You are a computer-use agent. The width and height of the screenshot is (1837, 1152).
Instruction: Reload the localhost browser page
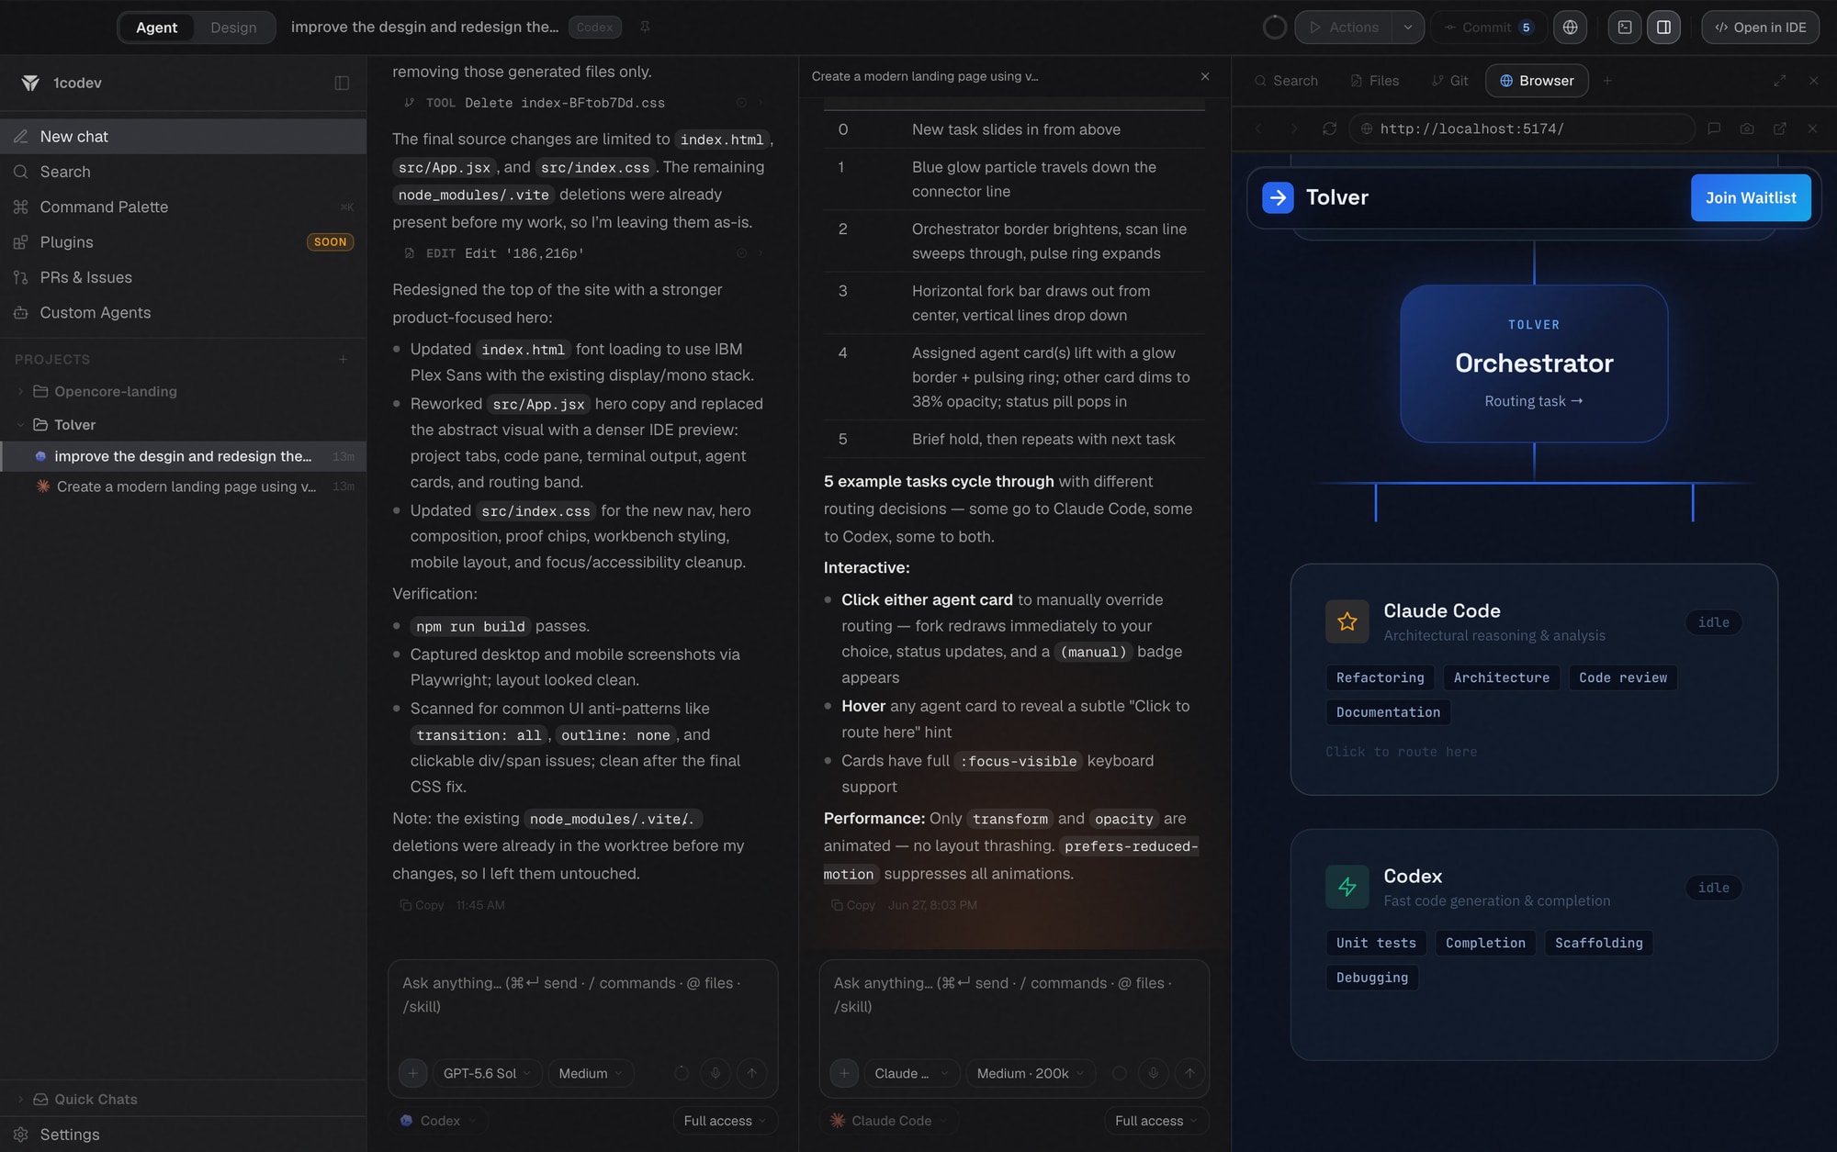[1329, 129]
